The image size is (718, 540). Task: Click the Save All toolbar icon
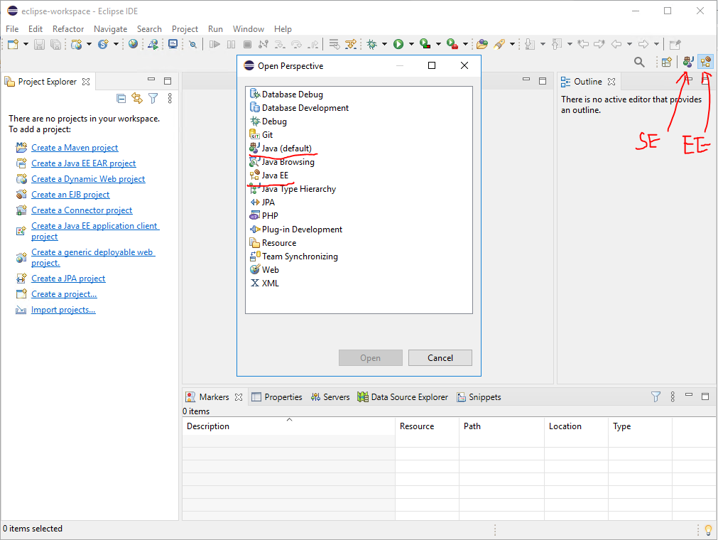55,45
